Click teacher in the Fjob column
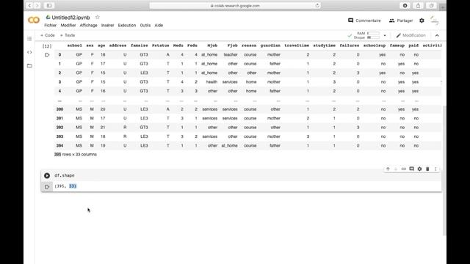The width and height of the screenshot is (470, 264). point(231,55)
